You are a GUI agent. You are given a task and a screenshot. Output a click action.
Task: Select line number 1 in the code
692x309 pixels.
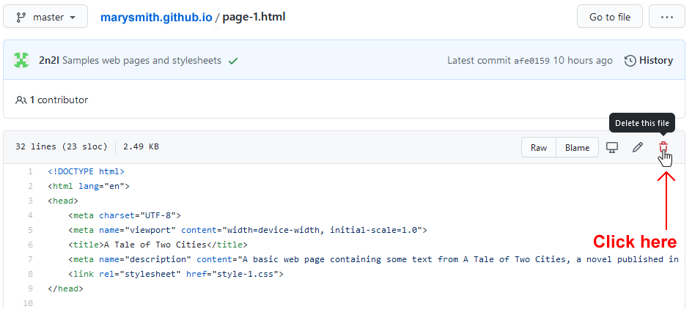pos(30,171)
